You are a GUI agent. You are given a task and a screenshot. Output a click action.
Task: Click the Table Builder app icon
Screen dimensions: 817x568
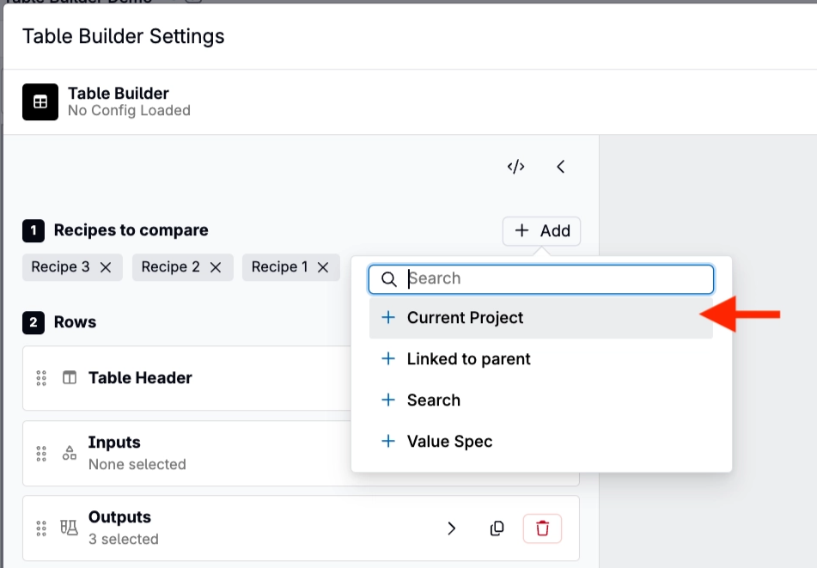pyautogui.click(x=40, y=102)
